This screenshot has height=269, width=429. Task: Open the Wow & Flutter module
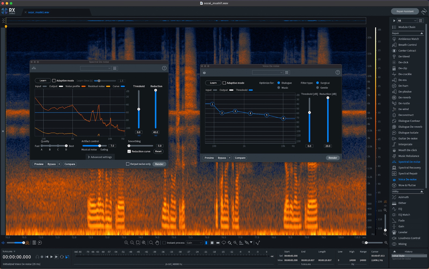(x=407, y=185)
